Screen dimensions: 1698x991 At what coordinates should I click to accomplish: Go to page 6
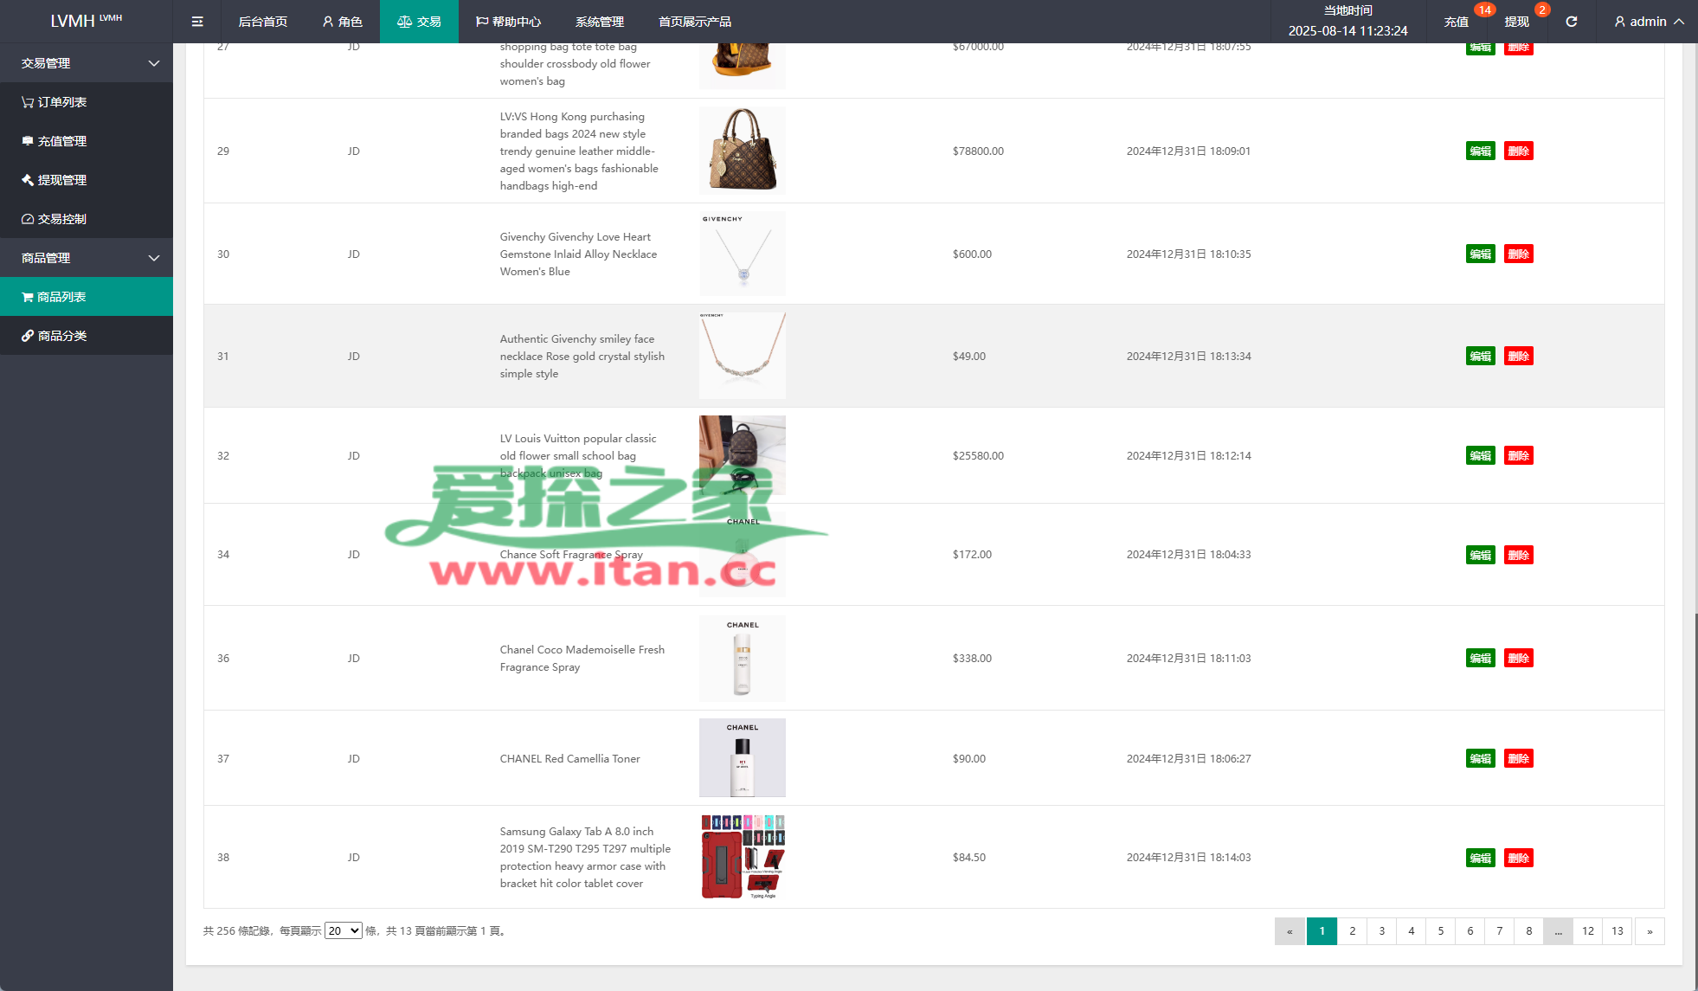[x=1470, y=931]
